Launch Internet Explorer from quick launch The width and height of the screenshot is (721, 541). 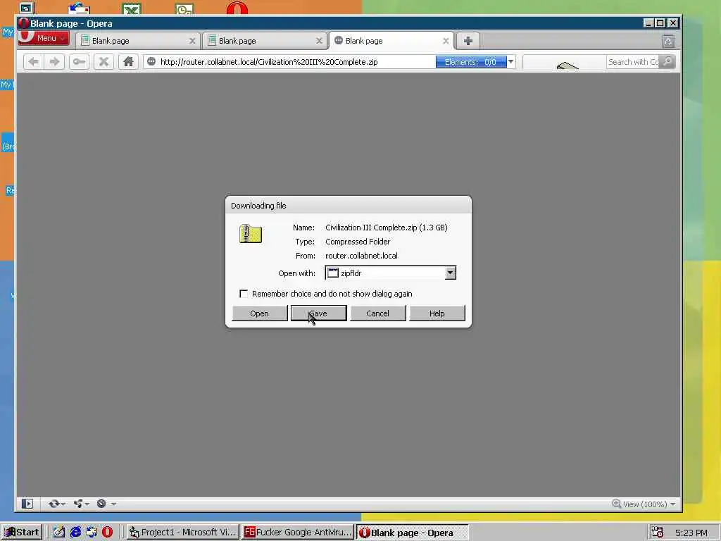[75, 533]
